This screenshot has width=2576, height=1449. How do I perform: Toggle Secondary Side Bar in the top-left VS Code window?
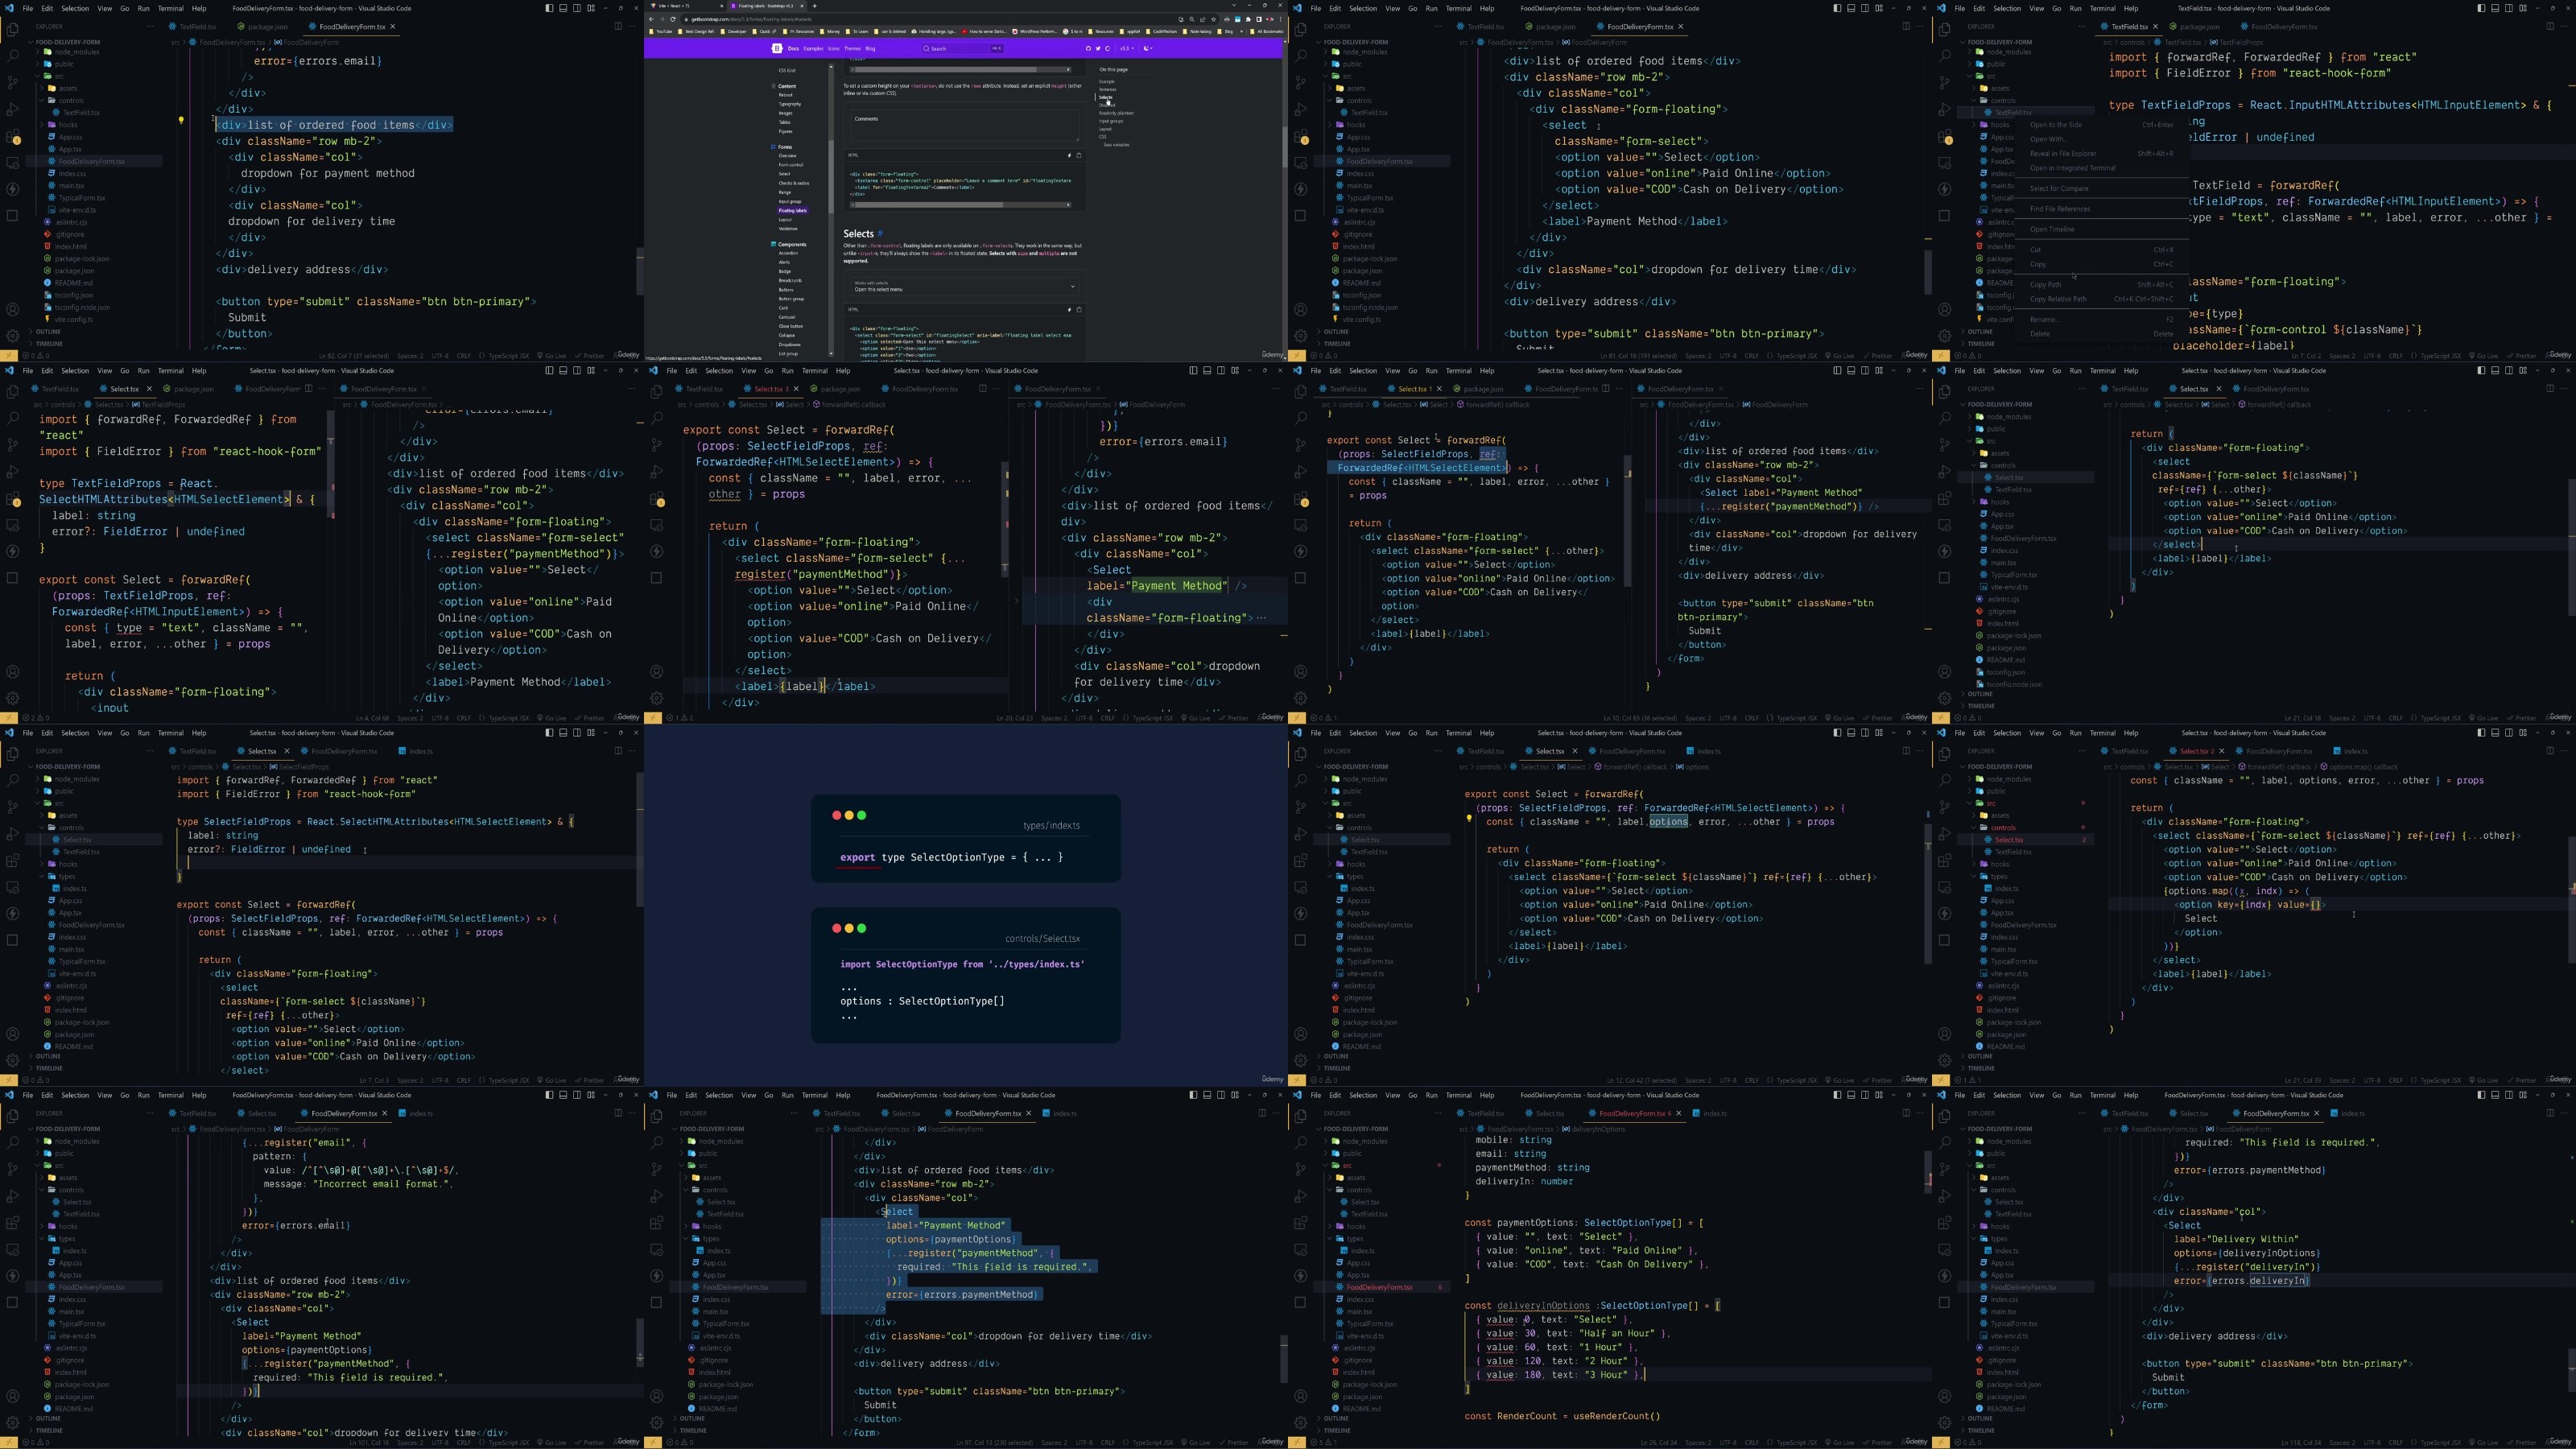coord(577,8)
